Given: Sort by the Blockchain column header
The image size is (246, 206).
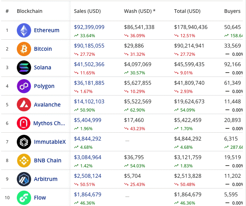Looking at the screenshot, I should click(30, 11).
